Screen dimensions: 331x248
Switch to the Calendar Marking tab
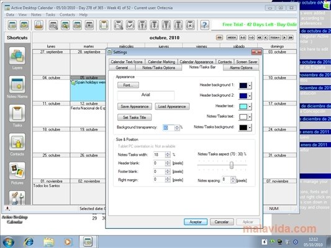click(x=161, y=62)
